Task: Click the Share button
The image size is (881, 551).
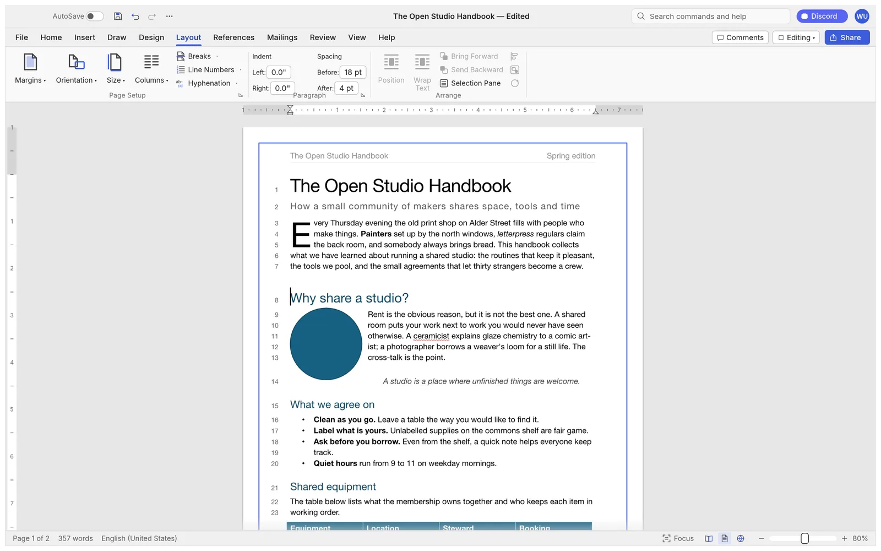Action: 847,37
